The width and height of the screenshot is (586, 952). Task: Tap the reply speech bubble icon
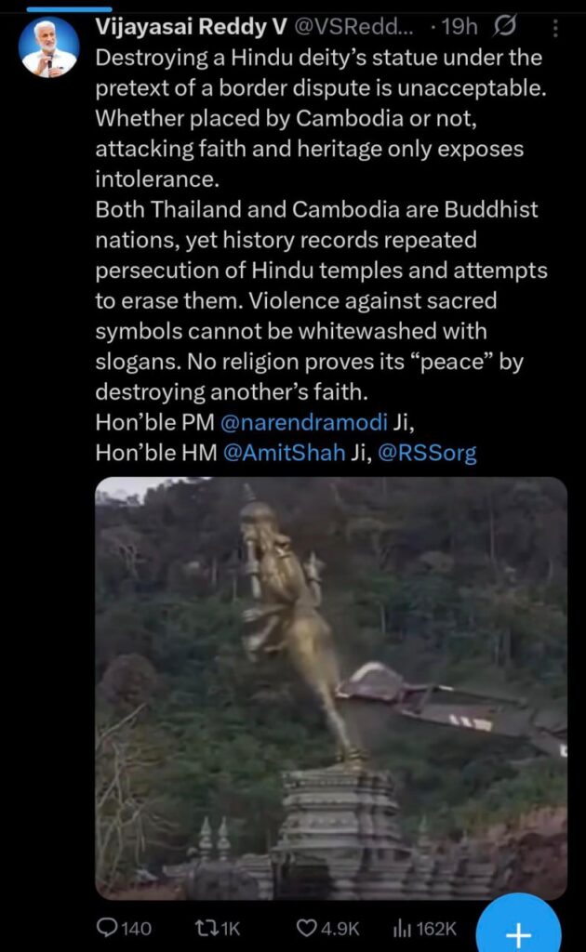pos(108,927)
